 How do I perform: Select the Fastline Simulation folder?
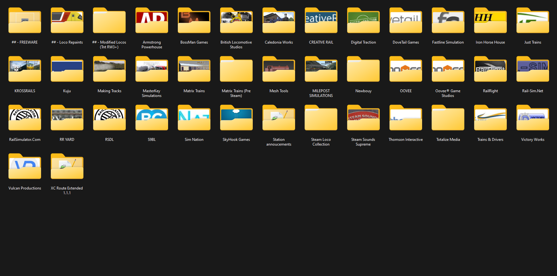[448, 21]
